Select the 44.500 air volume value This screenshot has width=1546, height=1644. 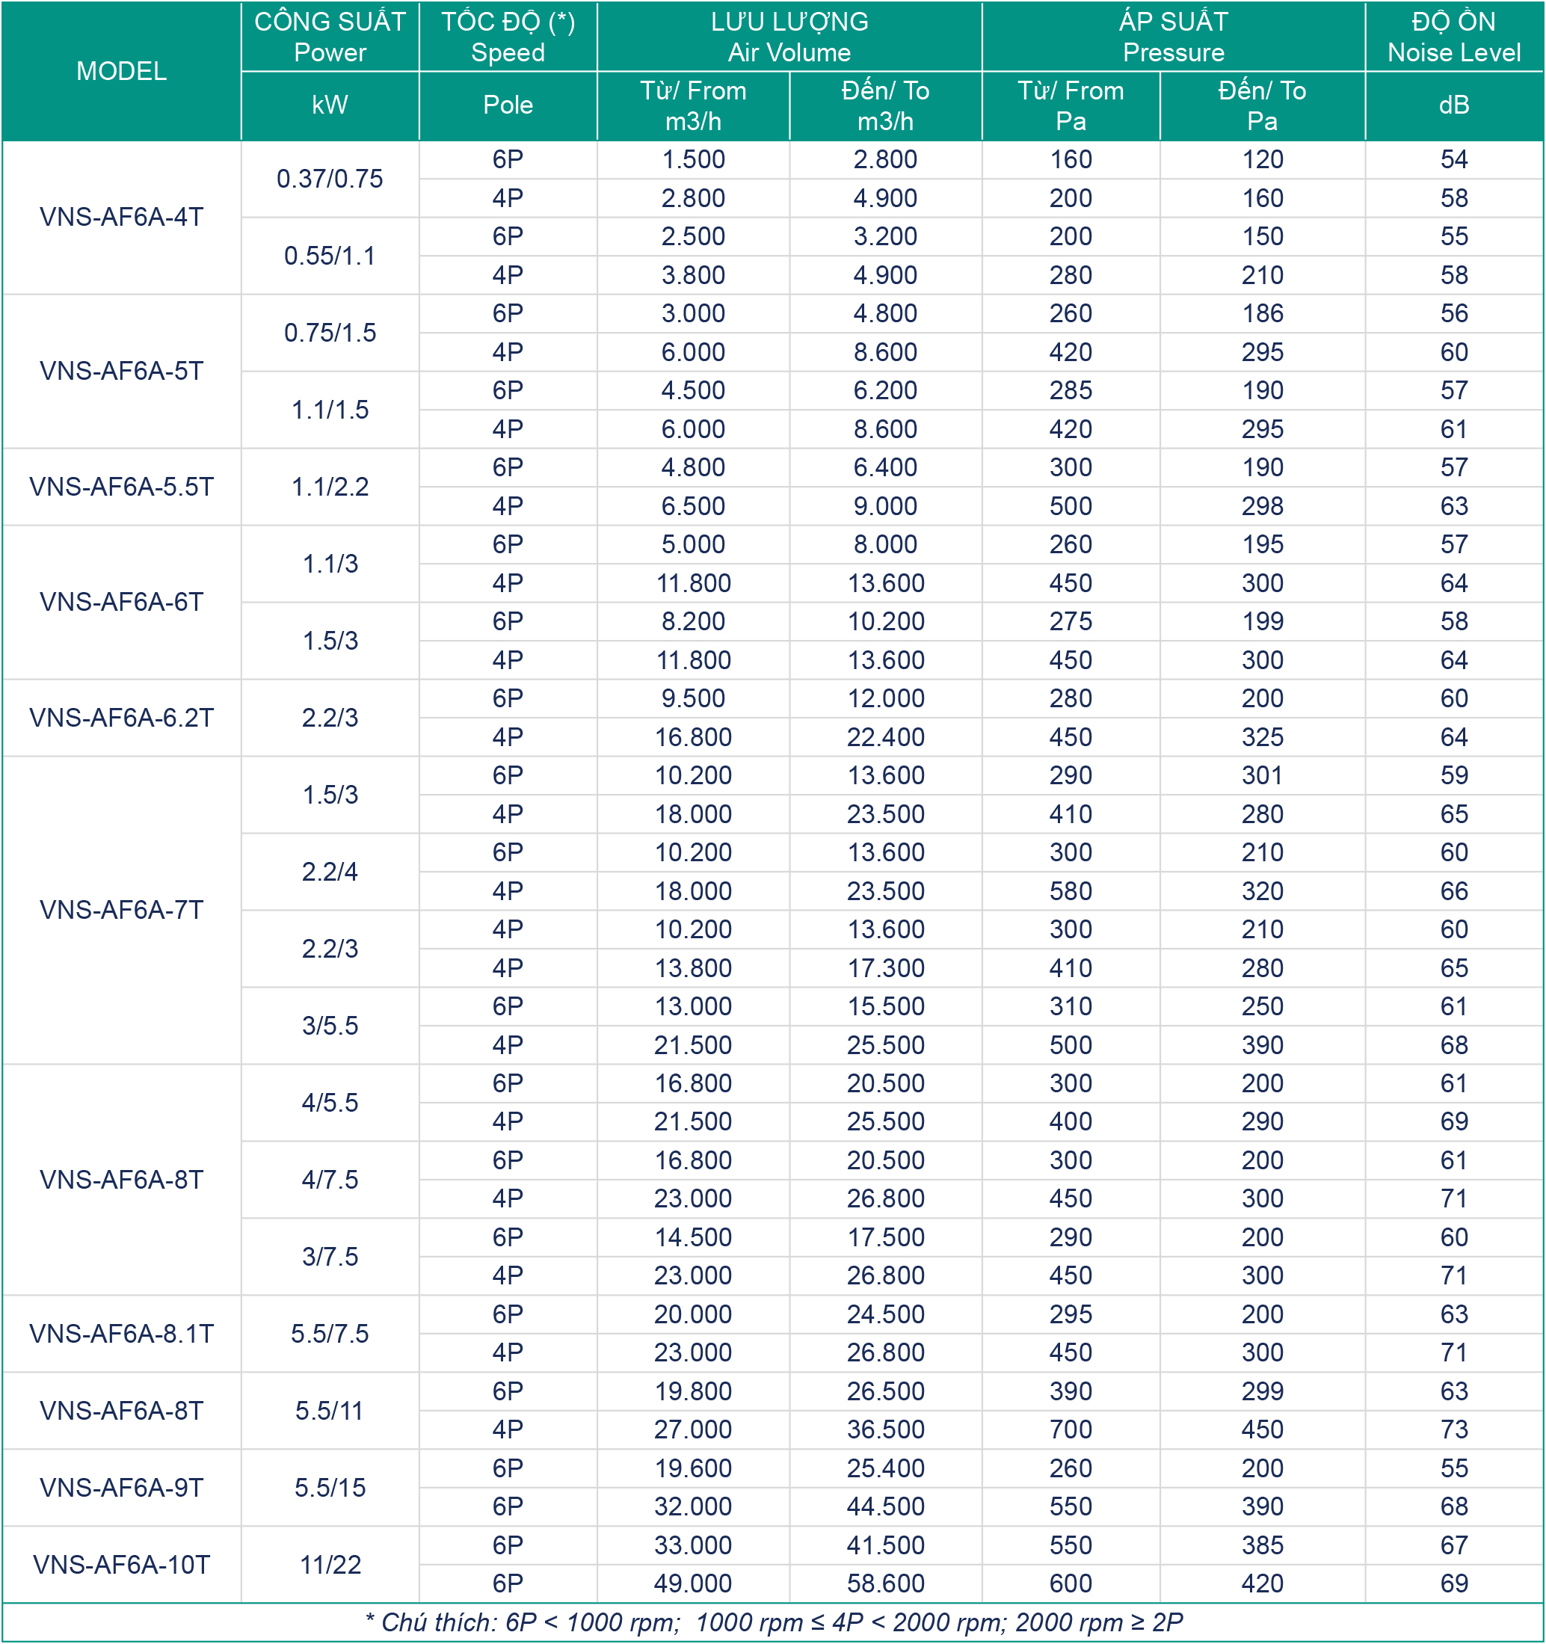885,1506
